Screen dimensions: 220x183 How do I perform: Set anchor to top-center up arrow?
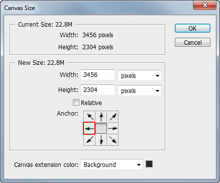click(x=101, y=117)
